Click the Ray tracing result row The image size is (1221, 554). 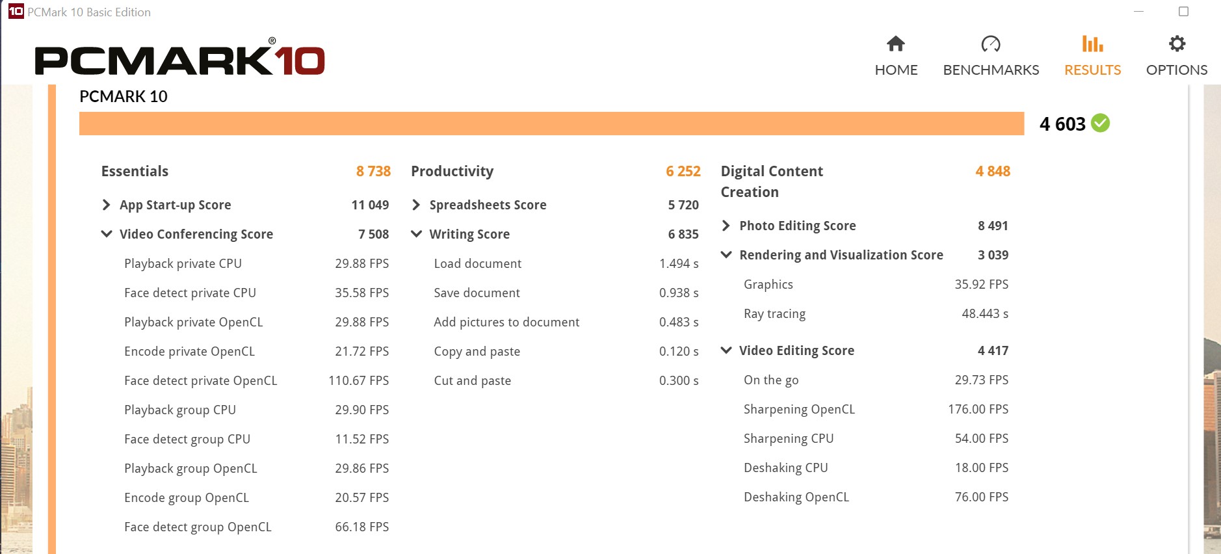point(876,313)
